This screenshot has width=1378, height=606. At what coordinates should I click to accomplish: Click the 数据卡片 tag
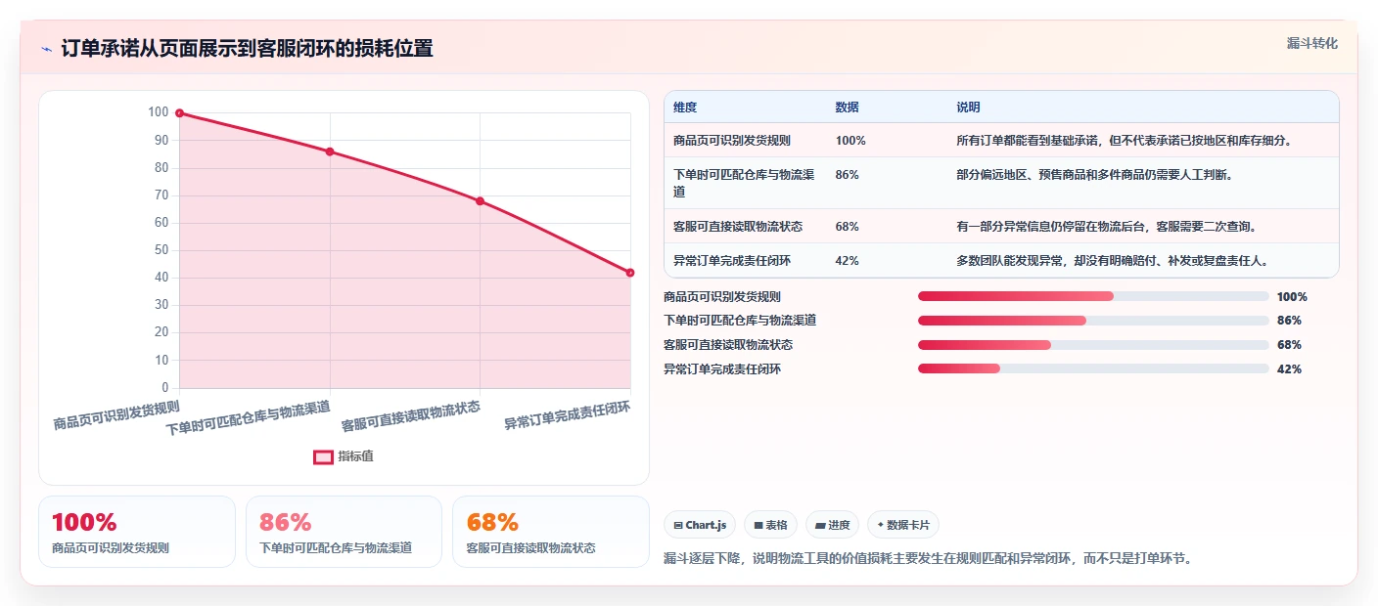(903, 525)
